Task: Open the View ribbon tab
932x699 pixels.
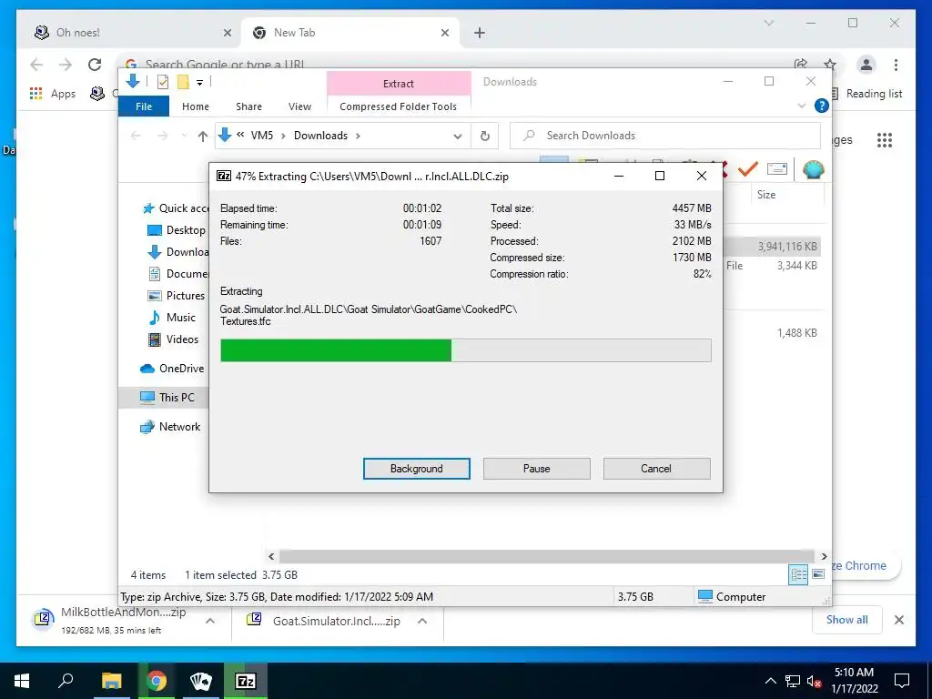Action: point(299,106)
